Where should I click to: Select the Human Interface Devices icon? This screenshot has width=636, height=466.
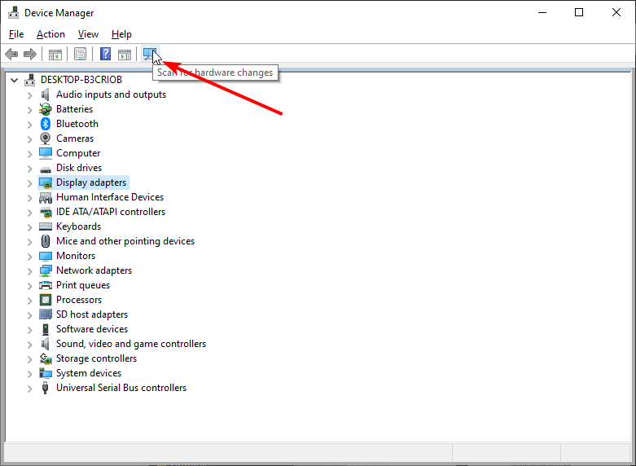(x=46, y=197)
